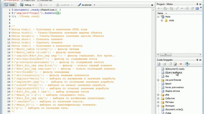Click the Edit Snippet icon
This screenshot has width=204, height=114.
(x=175, y=64)
